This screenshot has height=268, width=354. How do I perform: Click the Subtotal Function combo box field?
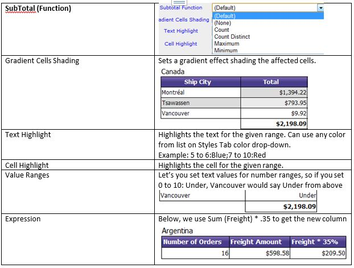tap(264, 8)
